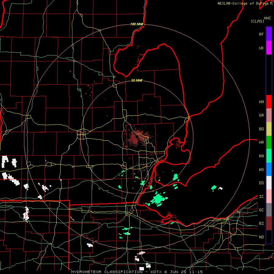This screenshot has width=274, height=274.
Task: Select the GC gray legend swatch
Action: coord(269,210)
